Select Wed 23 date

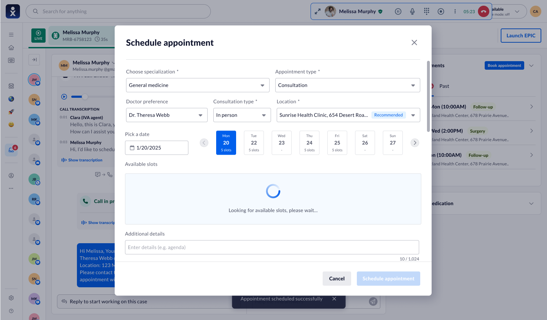pyautogui.click(x=282, y=143)
